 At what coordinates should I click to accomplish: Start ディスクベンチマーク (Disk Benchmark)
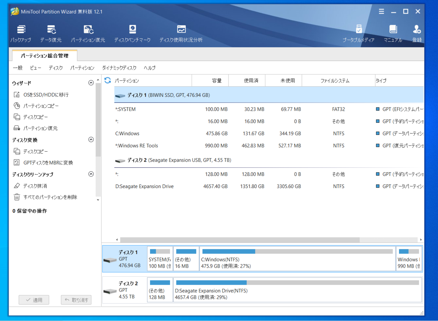pyautogui.click(x=132, y=34)
